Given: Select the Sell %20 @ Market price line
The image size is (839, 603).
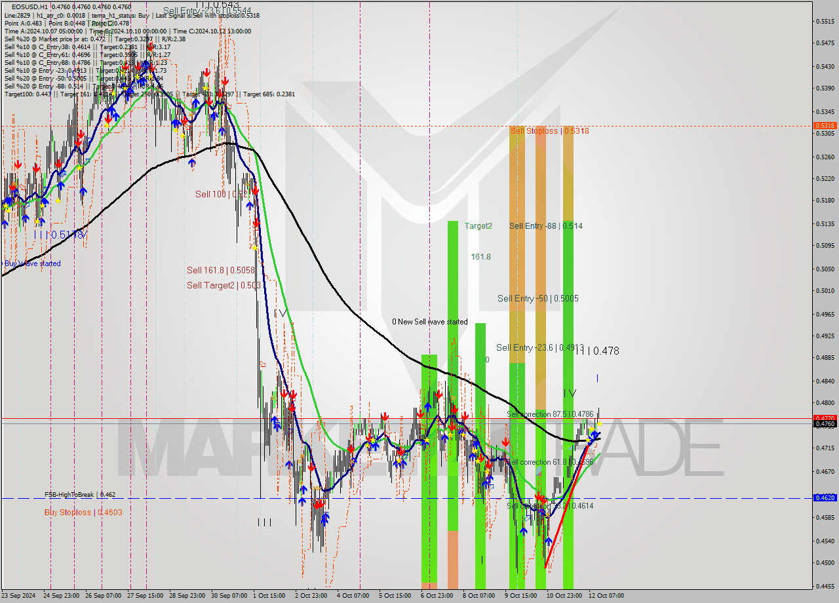Looking at the screenshot, I should (95, 39).
